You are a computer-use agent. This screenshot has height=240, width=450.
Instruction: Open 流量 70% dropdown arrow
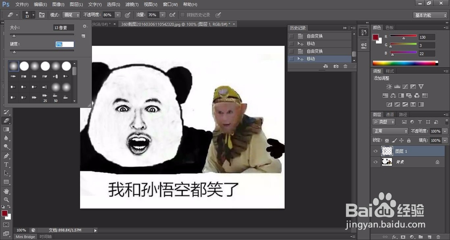[162, 15]
